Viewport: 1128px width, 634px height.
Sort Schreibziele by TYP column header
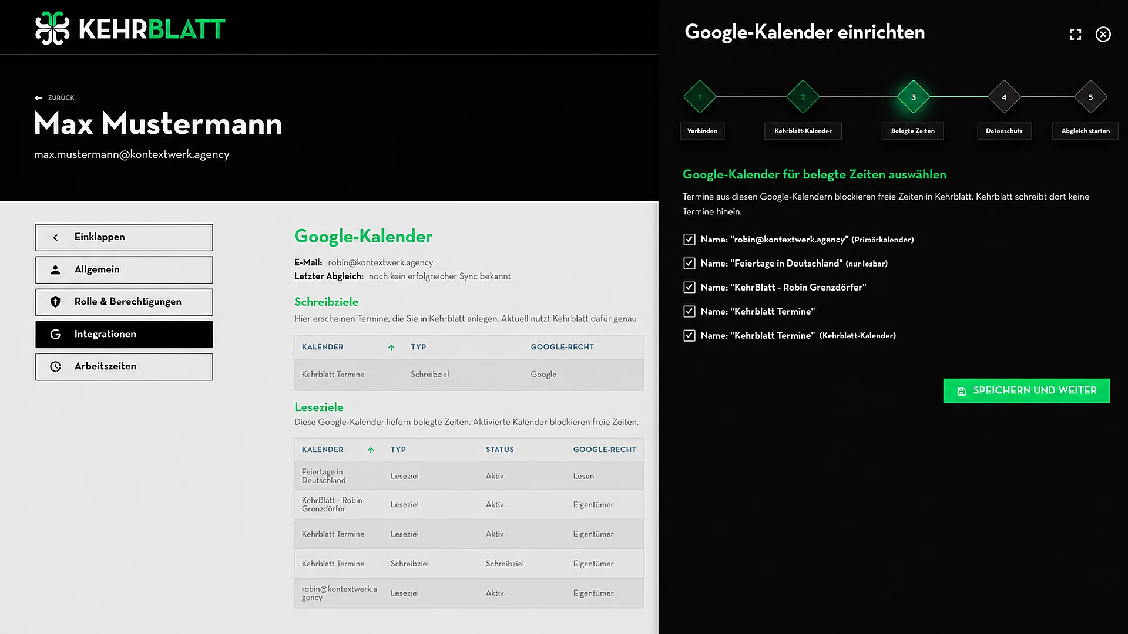point(418,348)
